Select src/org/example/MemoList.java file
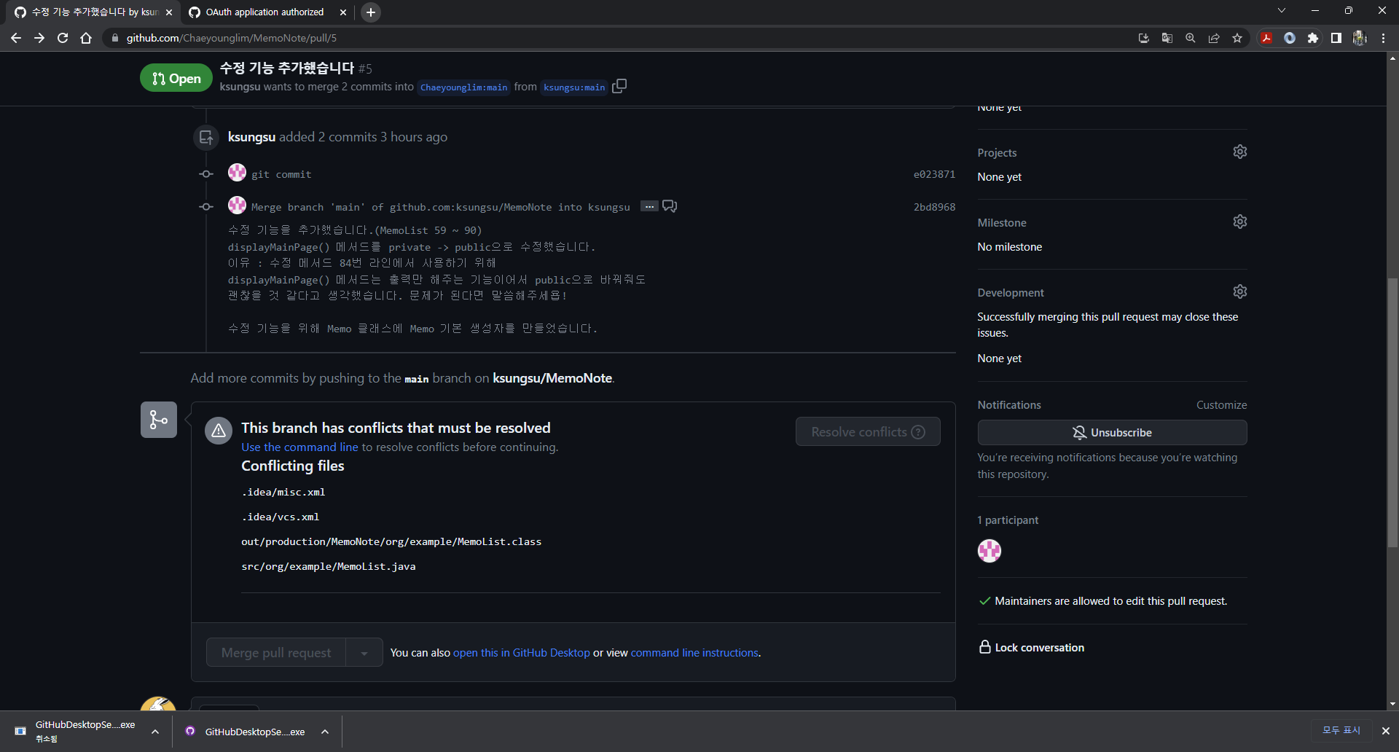The height and width of the screenshot is (752, 1399). (329, 567)
